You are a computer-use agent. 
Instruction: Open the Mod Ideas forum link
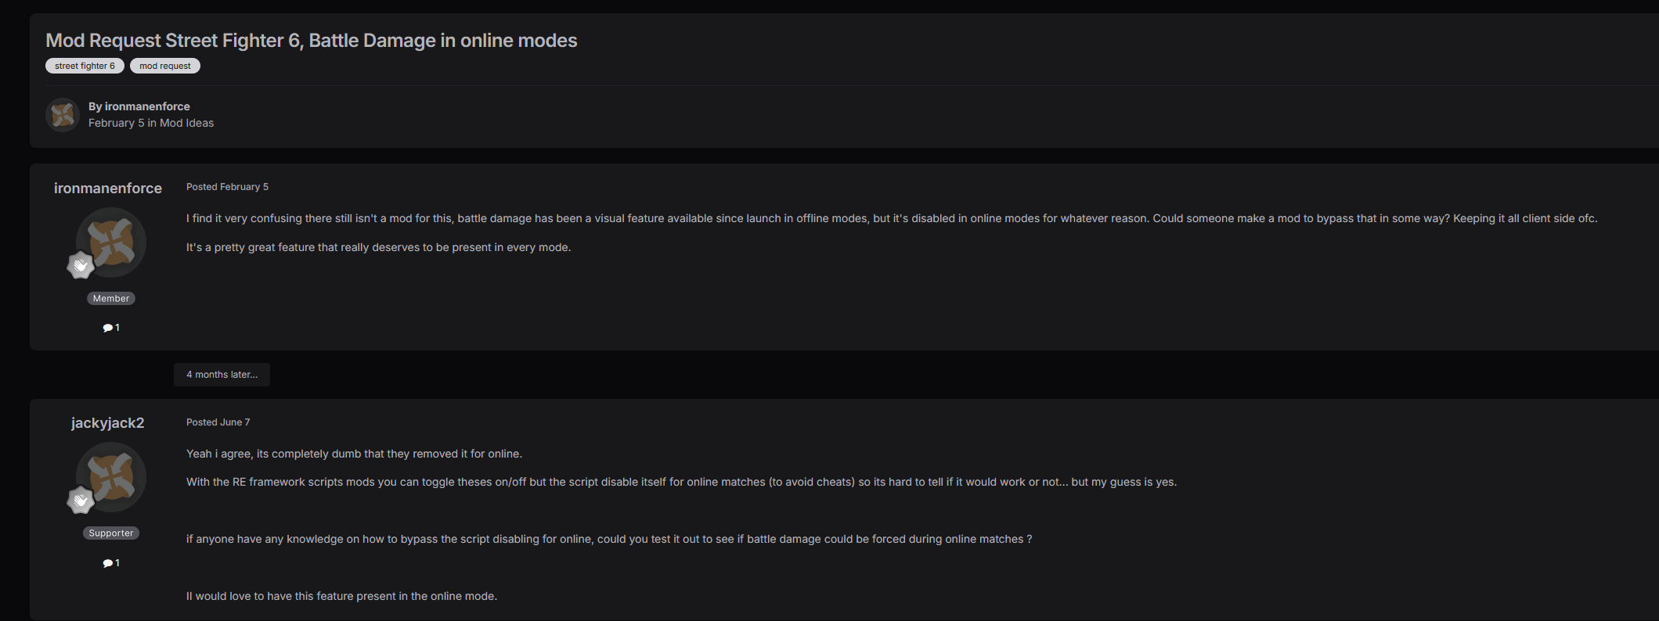coord(186,123)
